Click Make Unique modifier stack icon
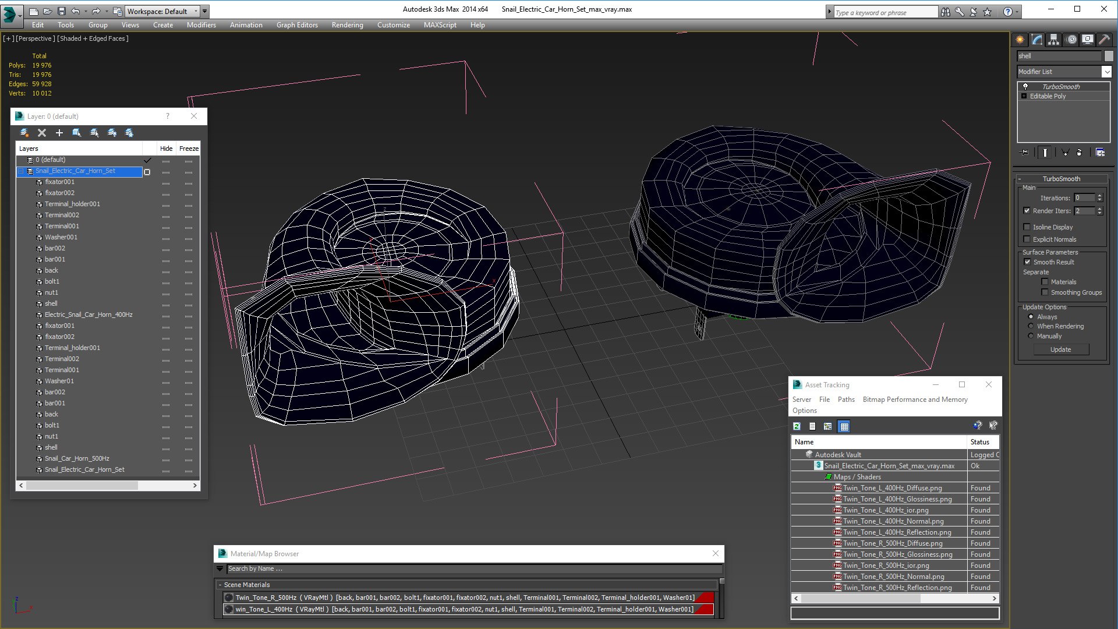The width and height of the screenshot is (1118, 629). point(1065,153)
